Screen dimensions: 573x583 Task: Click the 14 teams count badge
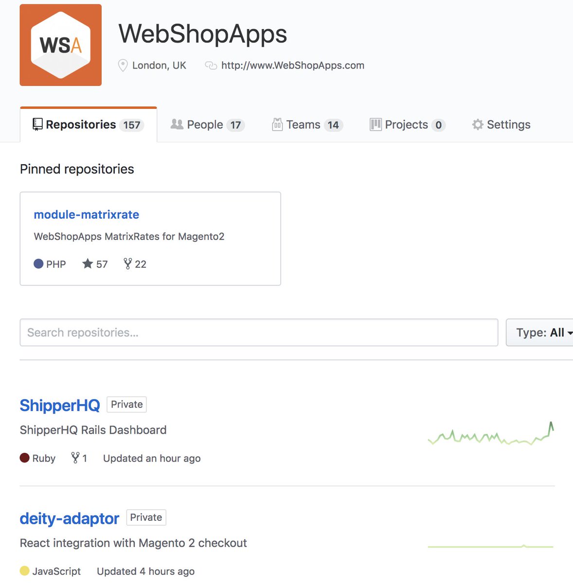[x=333, y=125]
